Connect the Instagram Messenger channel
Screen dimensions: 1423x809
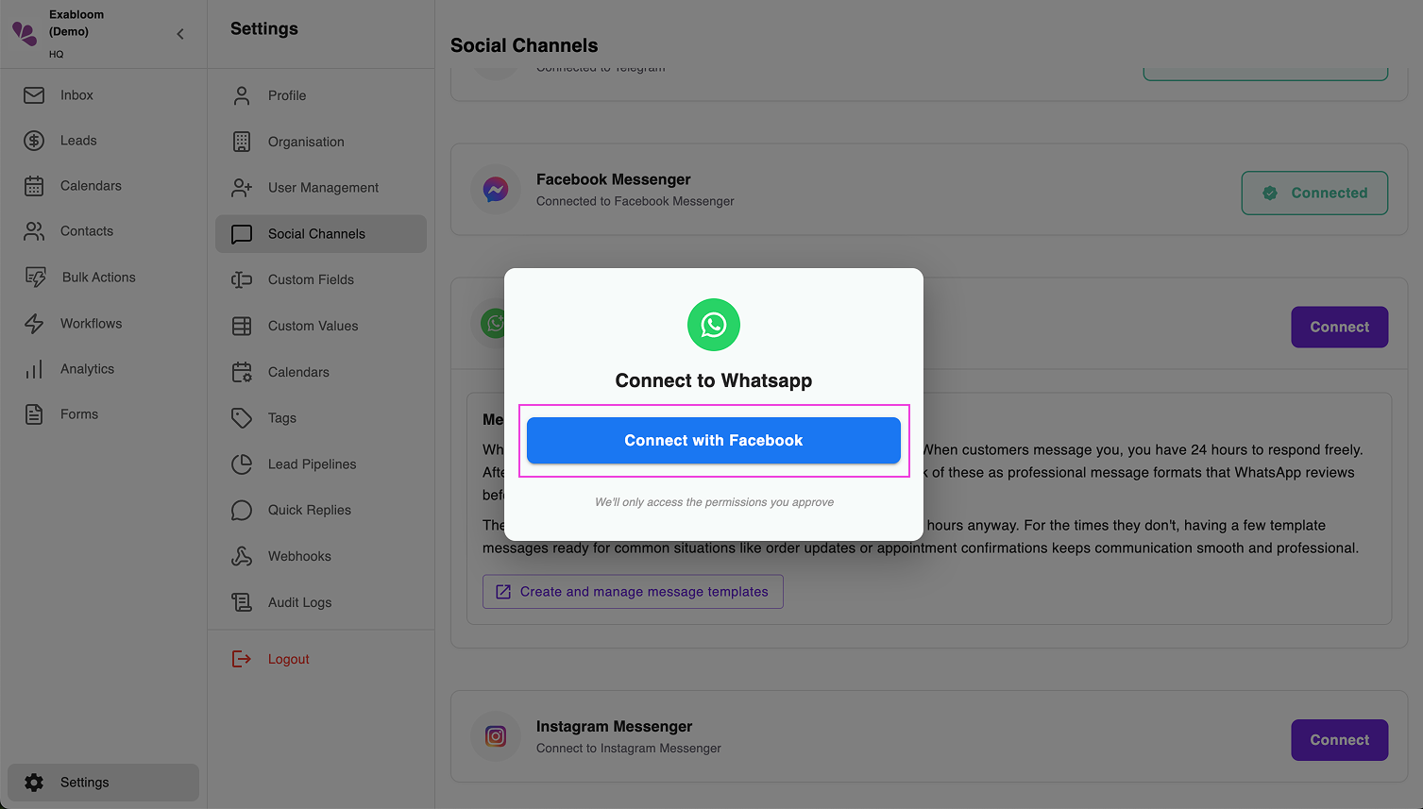(1339, 740)
